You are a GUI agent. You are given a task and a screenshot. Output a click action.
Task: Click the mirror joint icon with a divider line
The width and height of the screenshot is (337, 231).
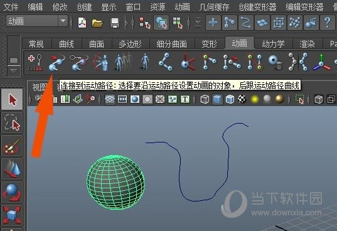[x=299, y=62]
